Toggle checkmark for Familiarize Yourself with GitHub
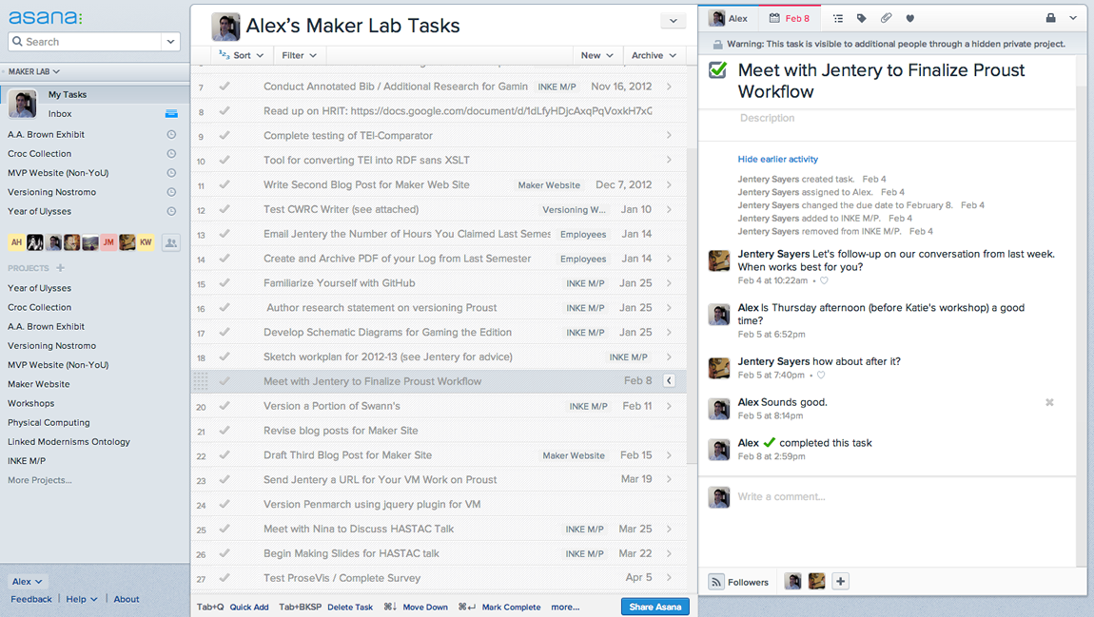 [x=225, y=282]
